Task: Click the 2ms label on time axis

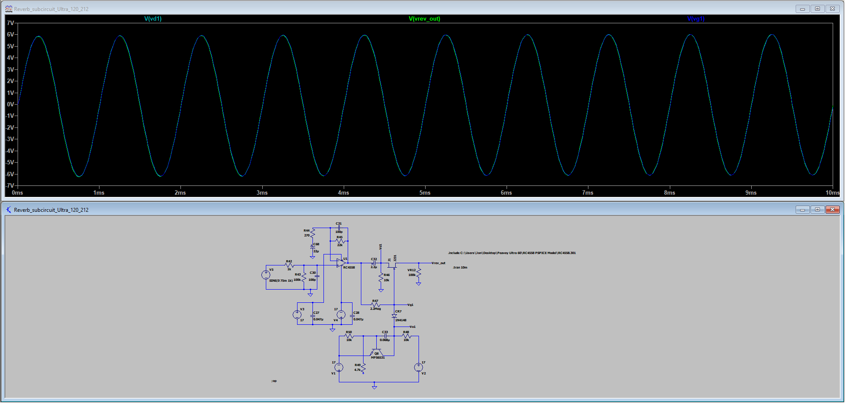Action: coord(180,192)
